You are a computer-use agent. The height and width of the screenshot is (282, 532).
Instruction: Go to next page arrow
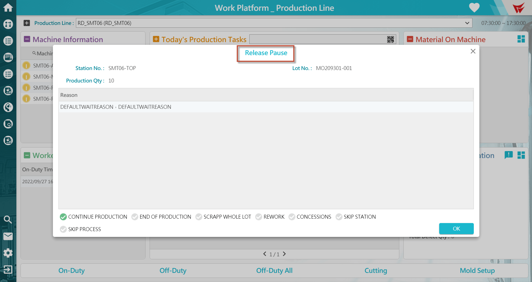(284, 254)
